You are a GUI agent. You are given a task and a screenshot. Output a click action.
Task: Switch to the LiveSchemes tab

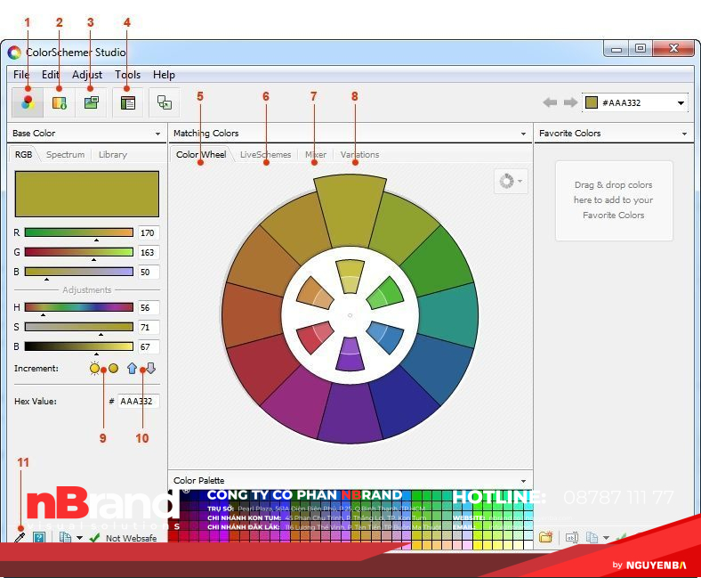click(x=265, y=155)
